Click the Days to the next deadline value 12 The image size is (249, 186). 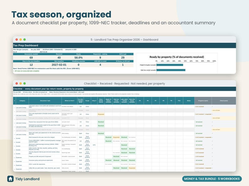(x=31, y=65)
